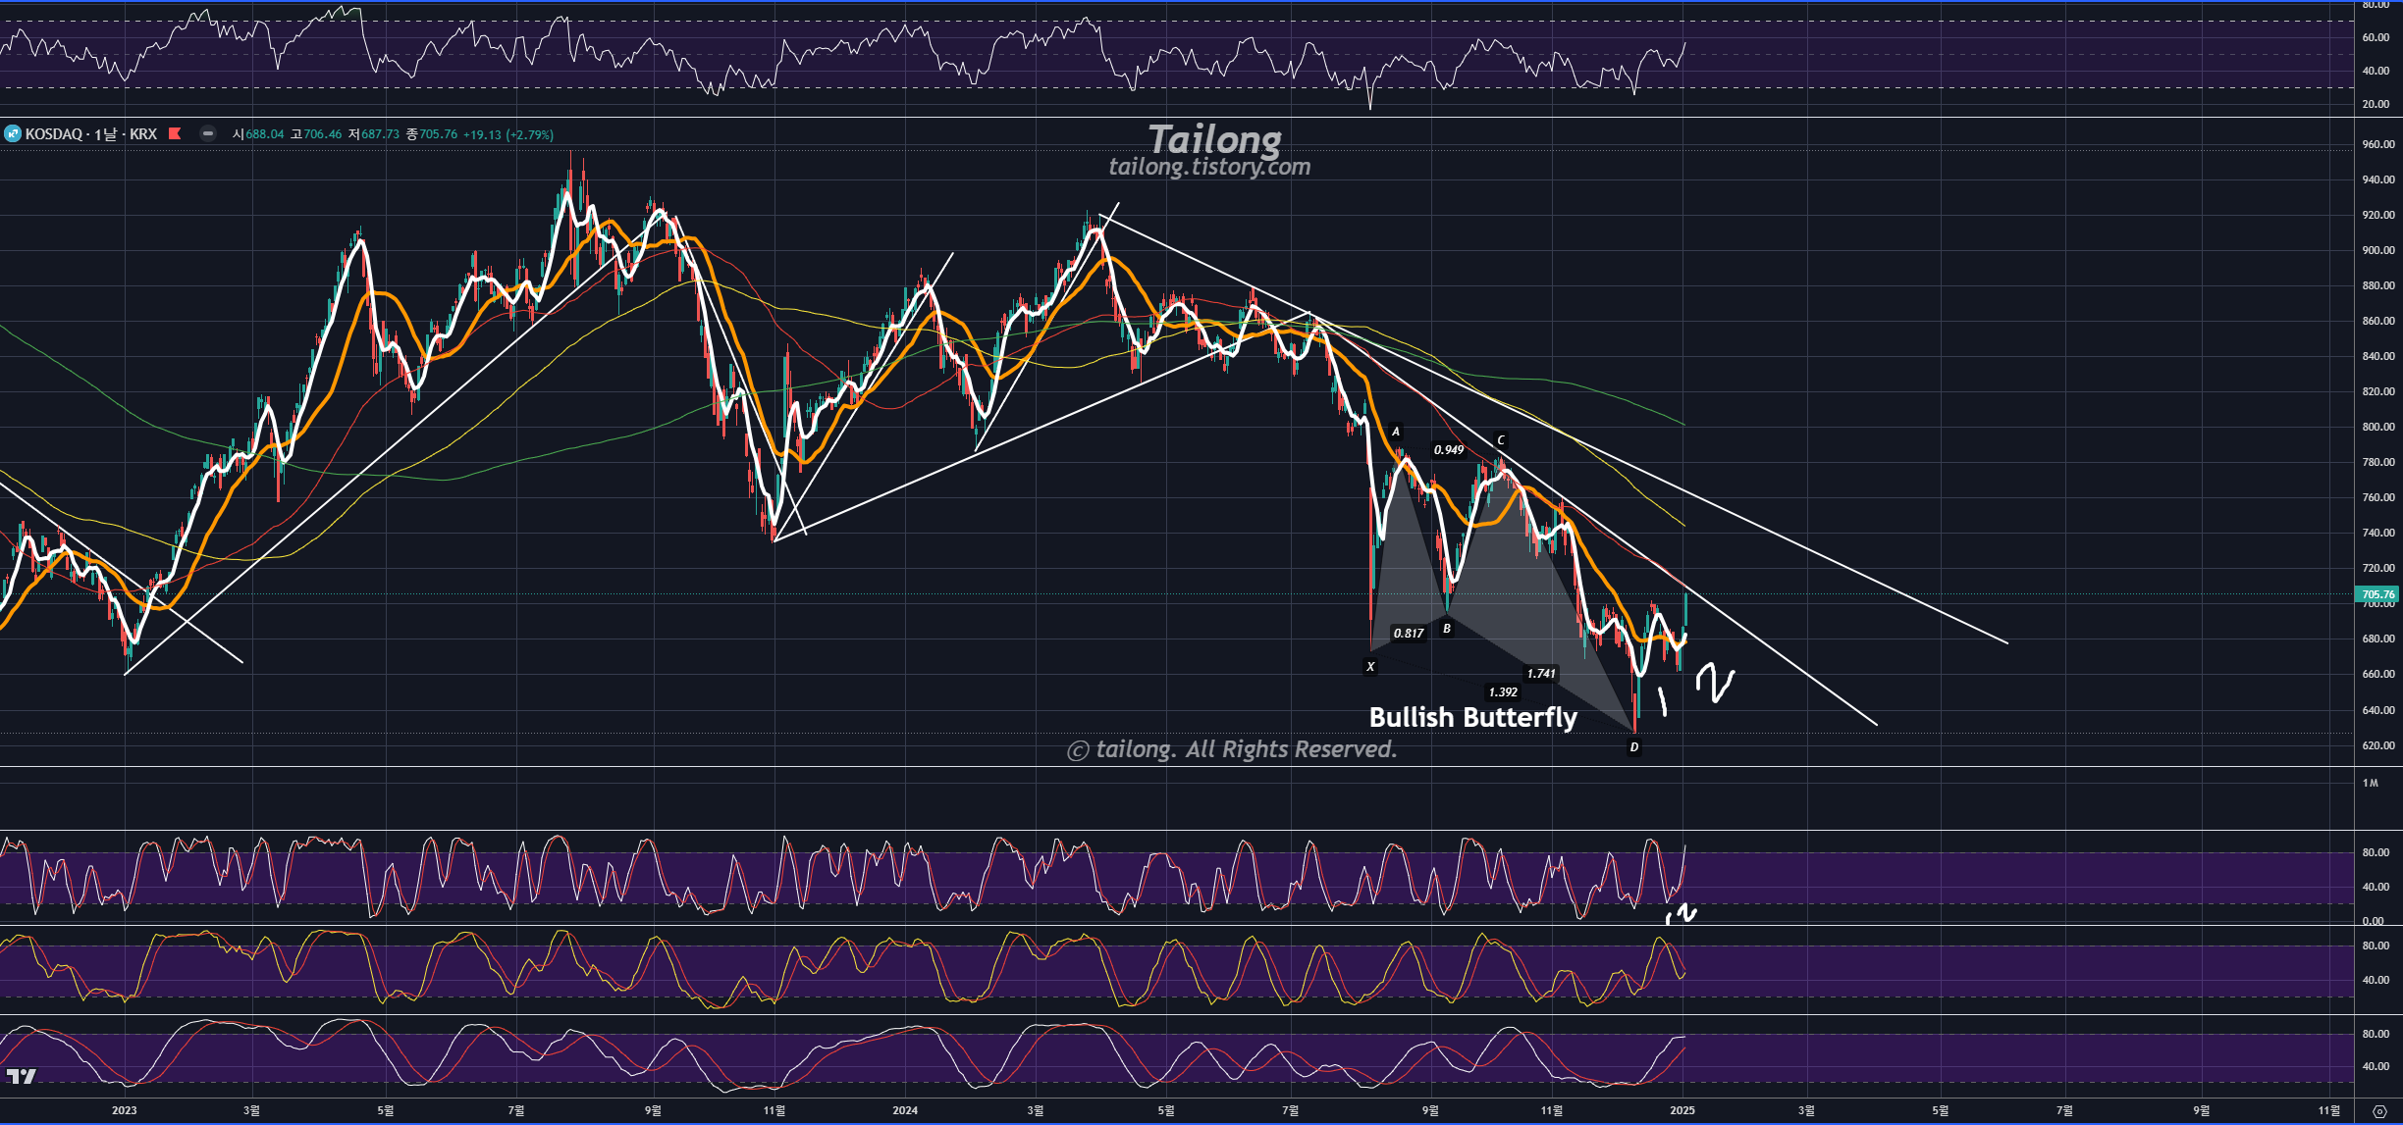Click the 900.00 level on the price axis
This screenshot has height=1125, width=2403.
[2378, 250]
